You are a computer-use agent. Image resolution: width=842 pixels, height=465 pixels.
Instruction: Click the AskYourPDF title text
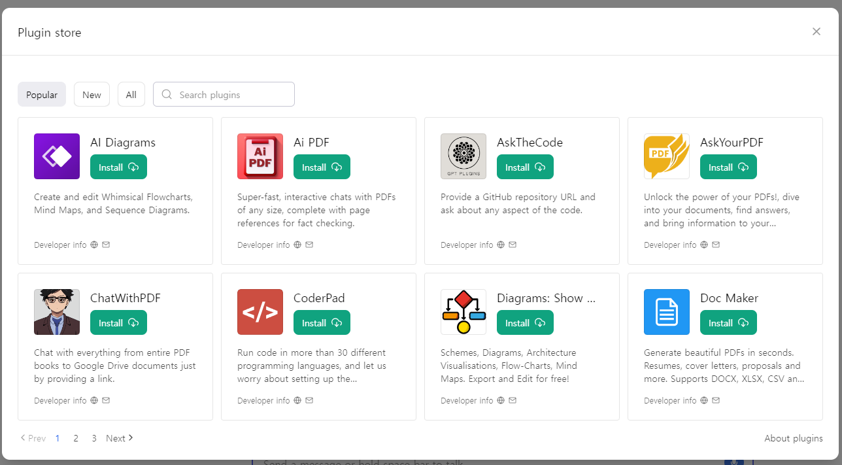click(732, 143)
